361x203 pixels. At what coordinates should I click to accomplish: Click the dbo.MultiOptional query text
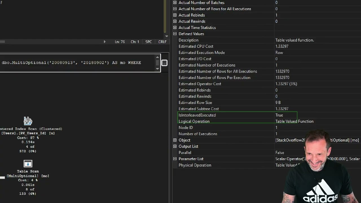click(71, 63)
